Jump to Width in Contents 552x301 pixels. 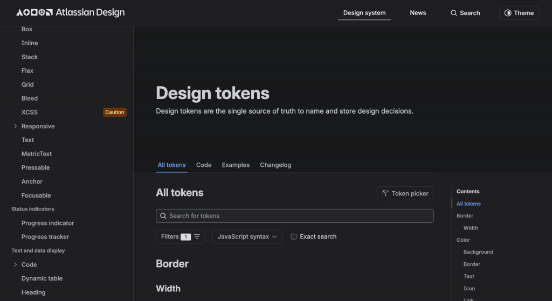pyautogui.click(x=471, y=228)
